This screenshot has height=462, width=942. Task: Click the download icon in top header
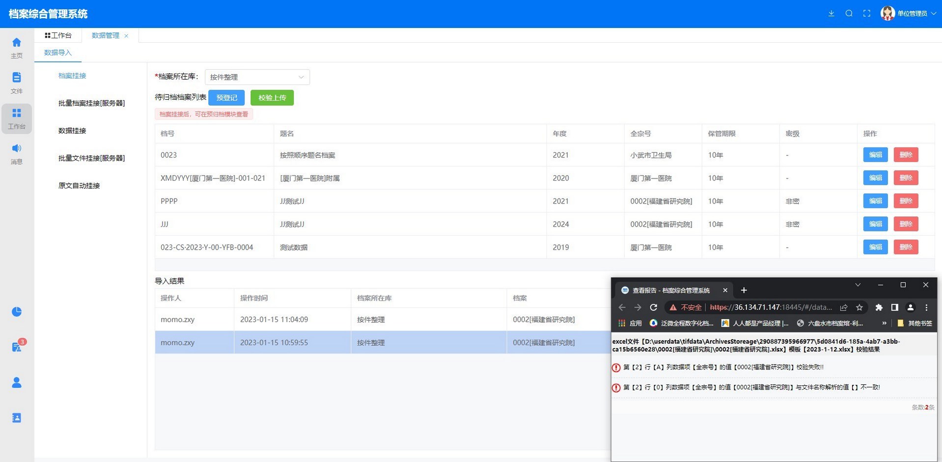coord(831,14)
